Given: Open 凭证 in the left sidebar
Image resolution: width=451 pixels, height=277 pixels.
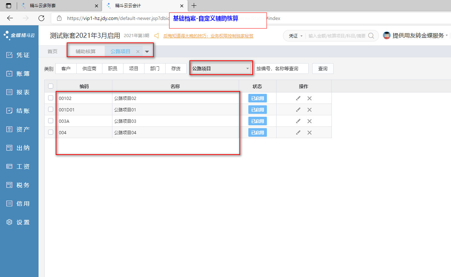Looking at the screenshot, I should [19, 55].
